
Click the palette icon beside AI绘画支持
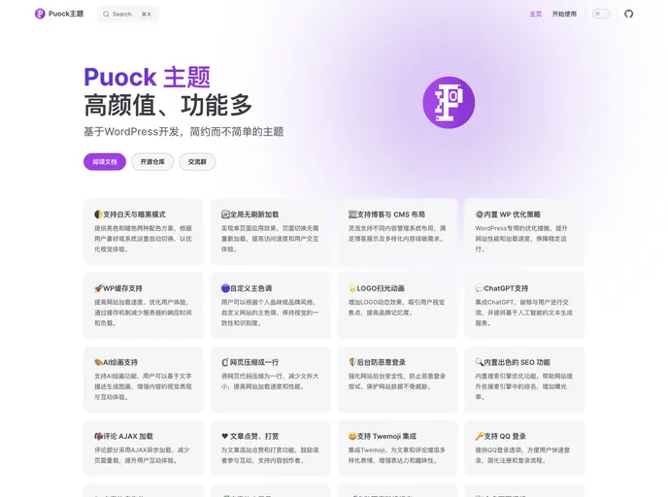point(98,362)
